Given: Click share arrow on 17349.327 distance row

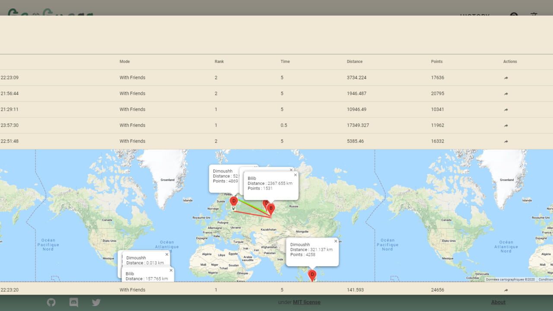Looking at the screenshot, I should (x=506, y=126).
